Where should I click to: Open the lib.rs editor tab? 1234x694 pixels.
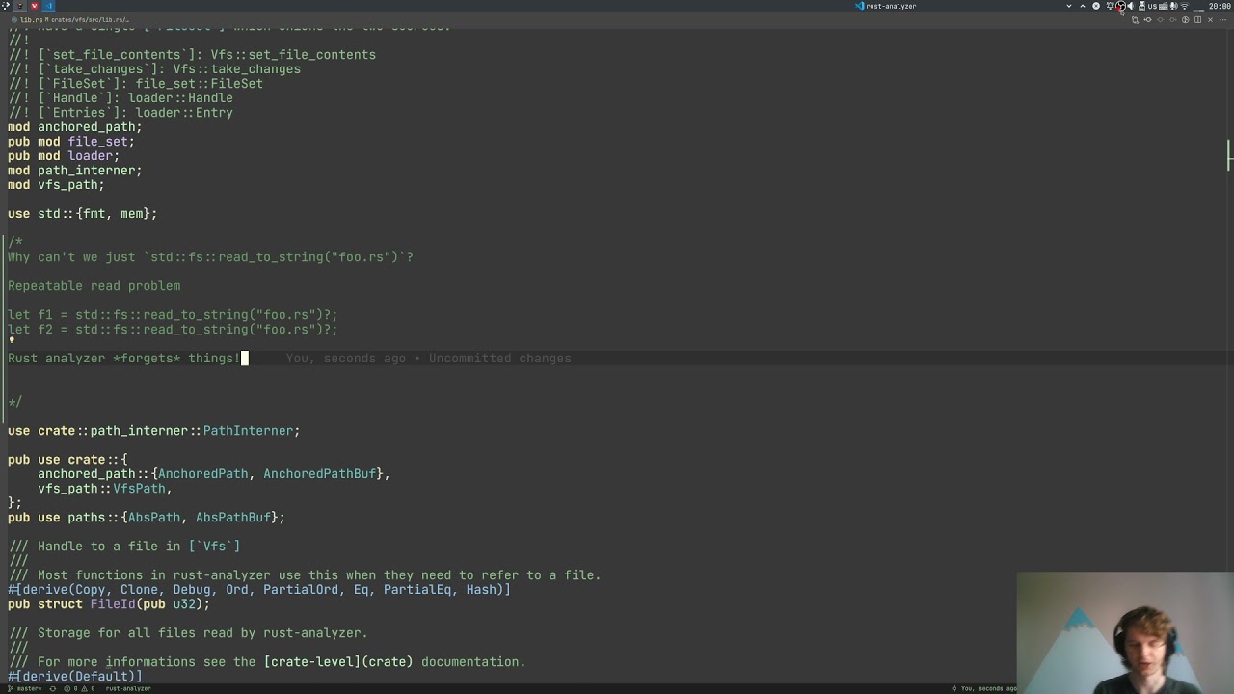click(31, 19)
